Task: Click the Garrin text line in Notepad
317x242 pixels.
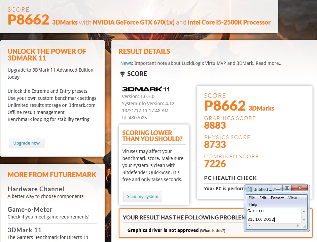Action: (x=255, y=211)
